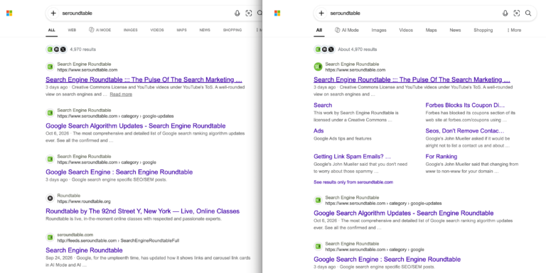Click the favicon beside left pane's google-updates result
Image resolution: width=546 pixels, height=273 pixels.
[x=50, y=113]
